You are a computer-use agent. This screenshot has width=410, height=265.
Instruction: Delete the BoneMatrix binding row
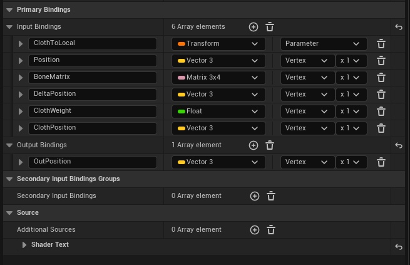pos(381,78)
